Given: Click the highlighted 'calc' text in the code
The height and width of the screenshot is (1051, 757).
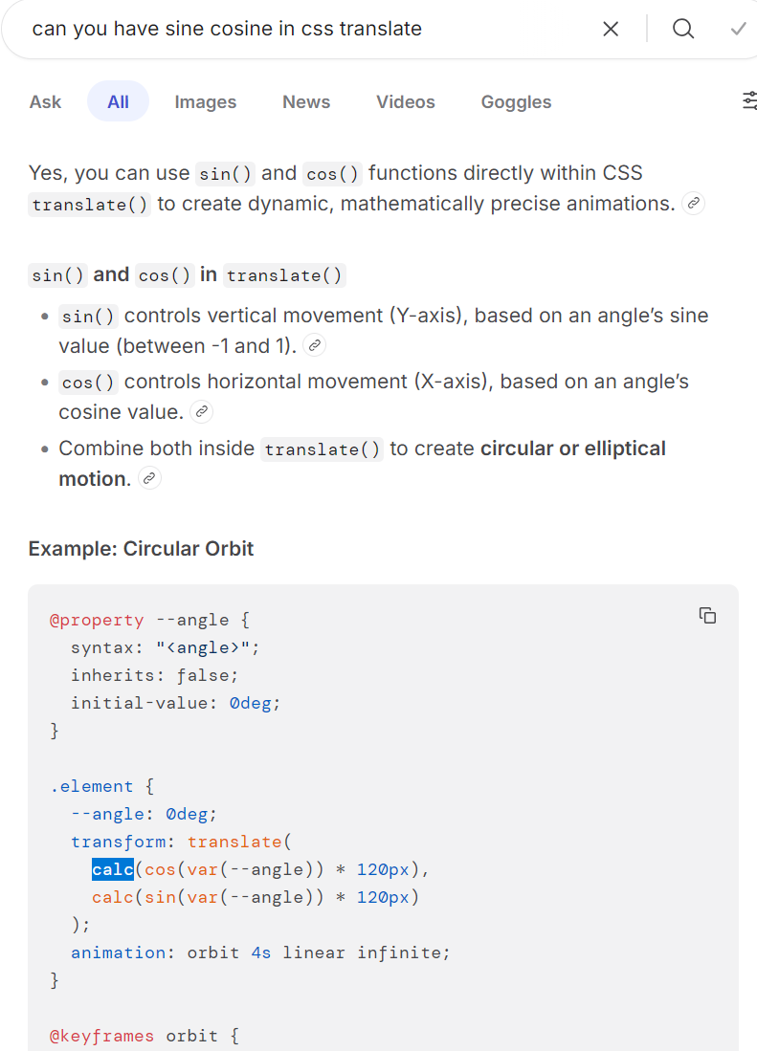Looking at the screenshot, I should (113, 869).
